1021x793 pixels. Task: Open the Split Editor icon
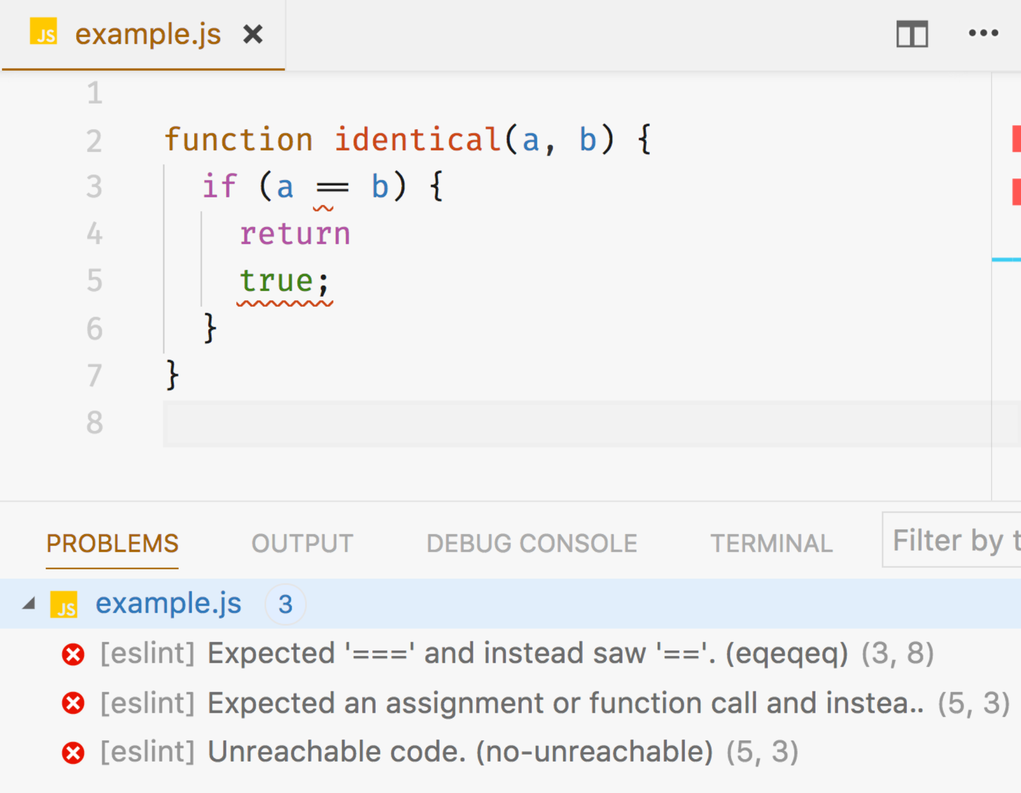(913, 33)
